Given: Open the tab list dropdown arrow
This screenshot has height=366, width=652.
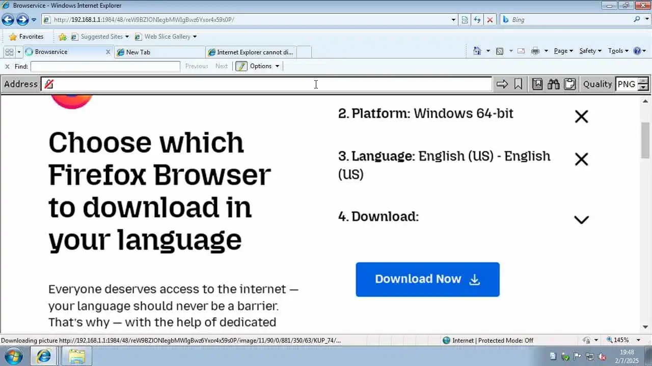Looking at the screenshot, I should [x=19, y=52].
